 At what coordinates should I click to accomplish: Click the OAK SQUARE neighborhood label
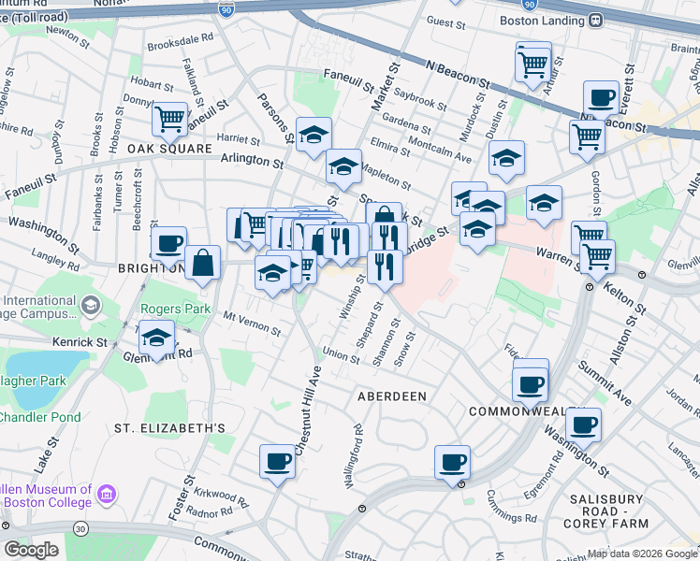[169, 149]
